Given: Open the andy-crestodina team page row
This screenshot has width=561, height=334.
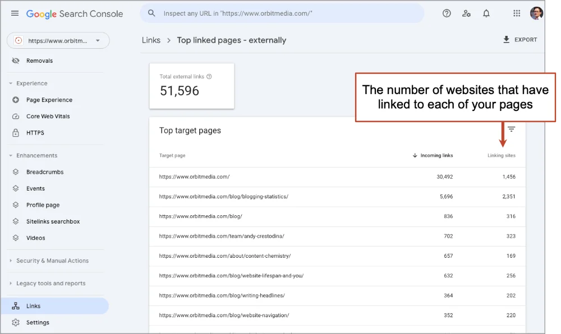Looking at the screenshot, I should point(337,236).
